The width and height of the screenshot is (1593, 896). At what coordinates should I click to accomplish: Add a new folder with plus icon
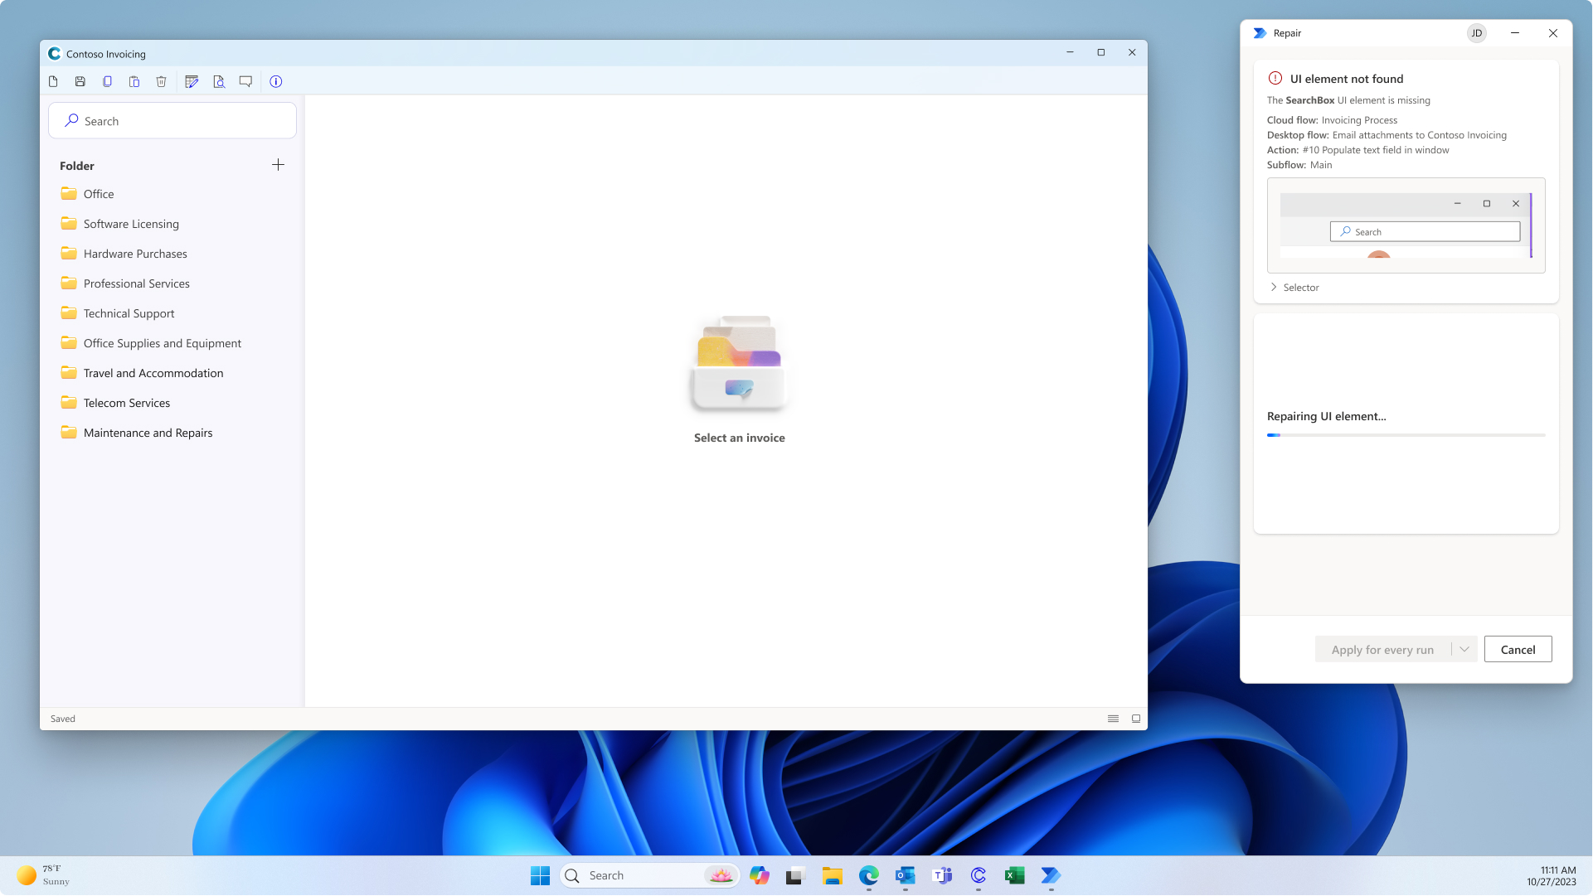coord(278,165)
